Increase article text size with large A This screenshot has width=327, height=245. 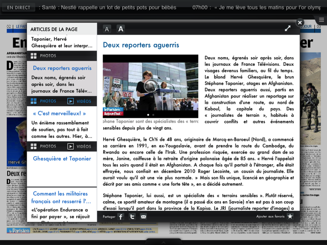click(x=121, y=29)
